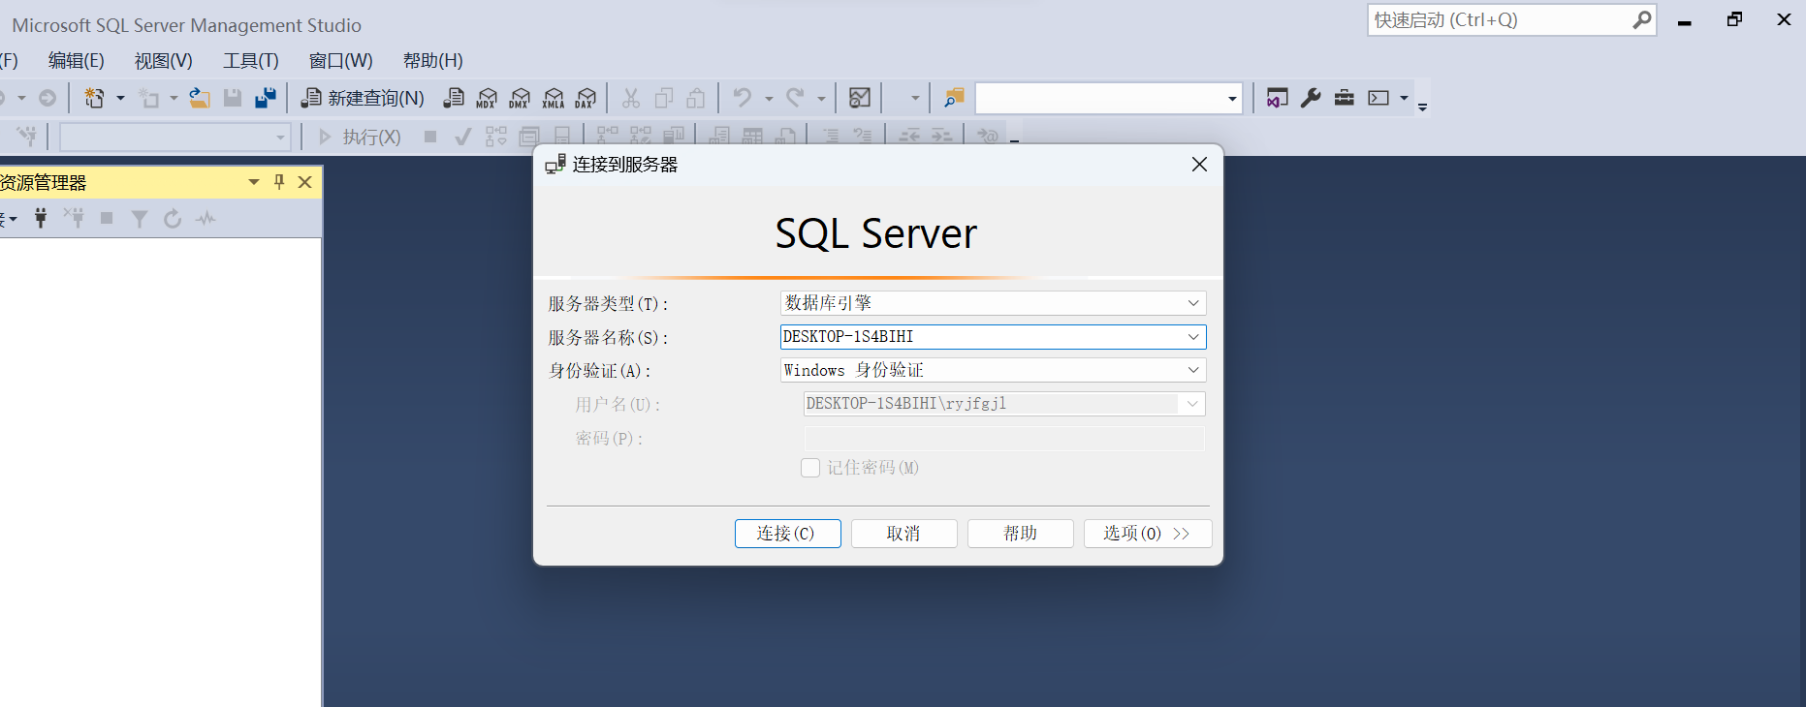
Task: Click the Refresh icon in Object Explorer
Action: tap(173, 218)
